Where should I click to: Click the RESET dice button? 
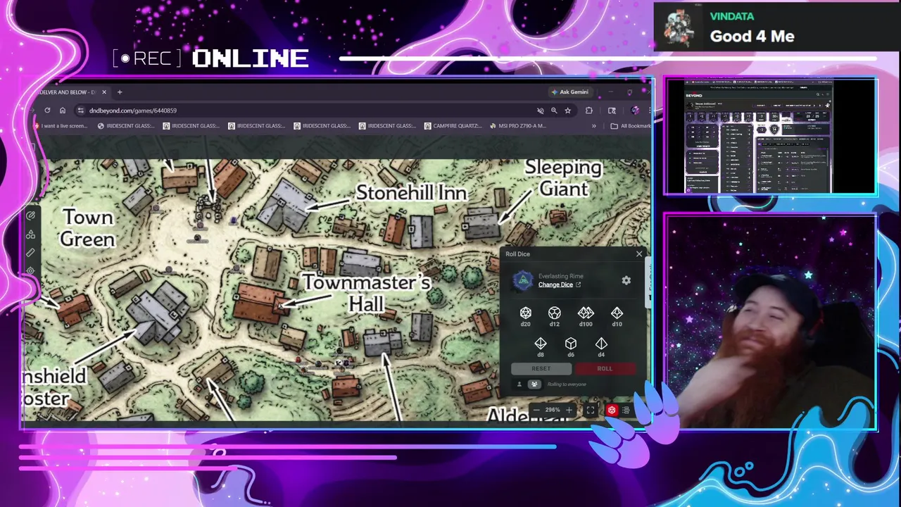(x=541, y=368)
